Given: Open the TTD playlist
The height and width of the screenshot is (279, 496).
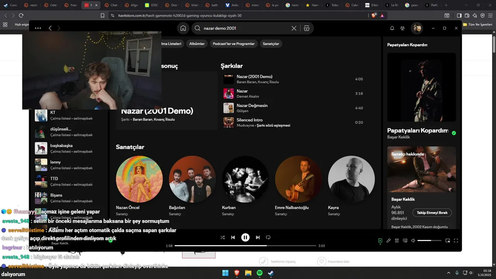Looking at the screenshot, I should [69, 181].
